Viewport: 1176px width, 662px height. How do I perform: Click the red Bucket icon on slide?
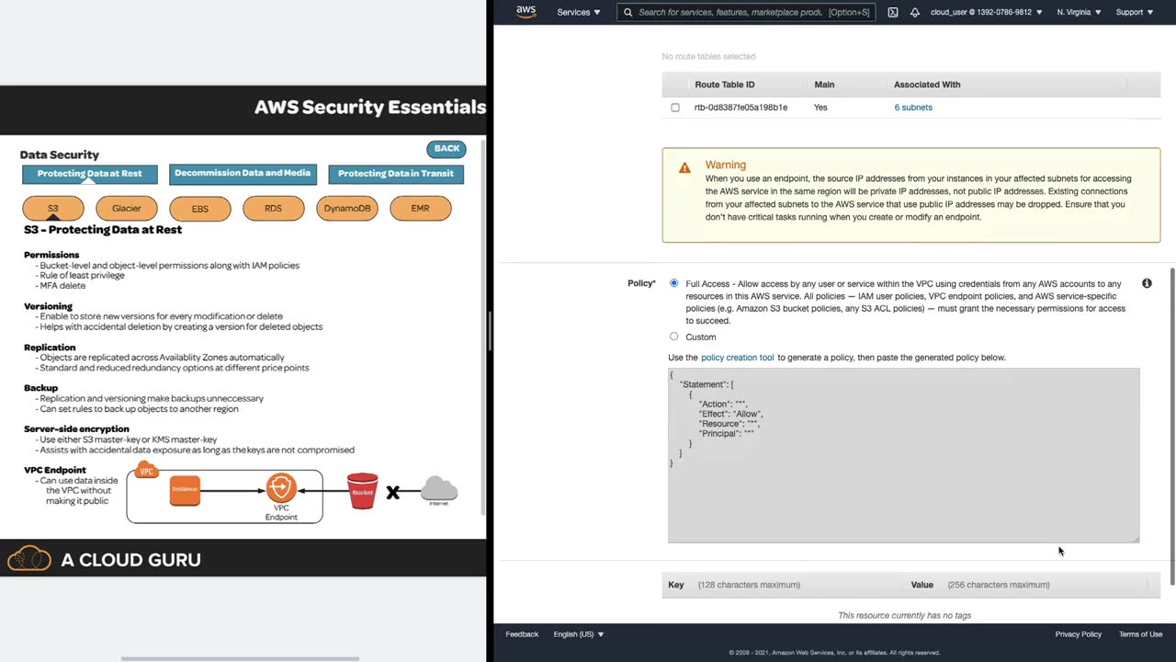[363, 491]
